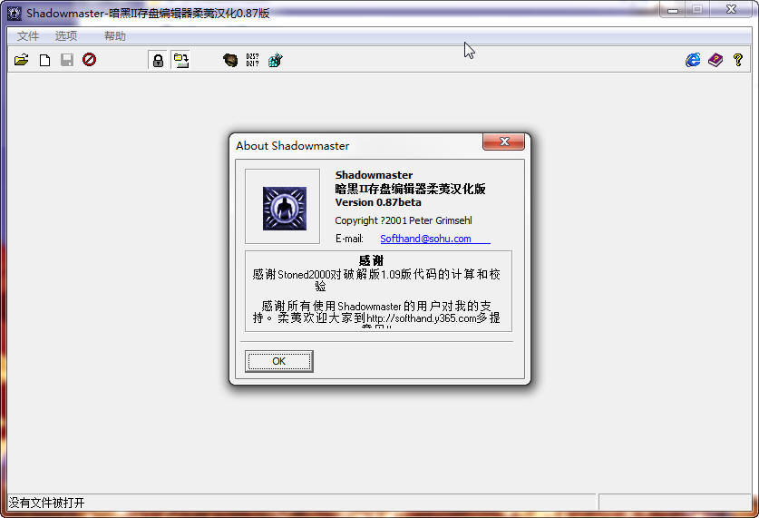Image resolution: width=759 pixels, height=518 pixels.
Task: Toggle the padlock lock button
Action: pyautogui.click(x=159, y=61)
